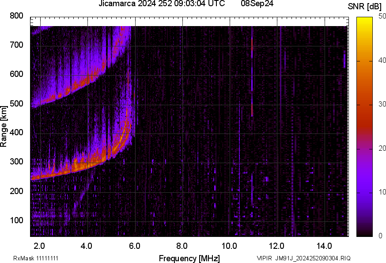Select the 20 dB colorbar tick label

pyautogui.click(x=377, y=148)
